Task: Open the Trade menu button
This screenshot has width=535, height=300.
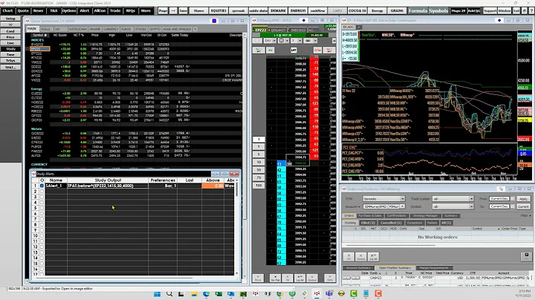Action: pyautogui.click(x=115, y=10)
